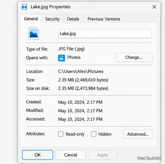
Task: Tick the Hidden attribute checkbox
Action: (x=94, y=134)
